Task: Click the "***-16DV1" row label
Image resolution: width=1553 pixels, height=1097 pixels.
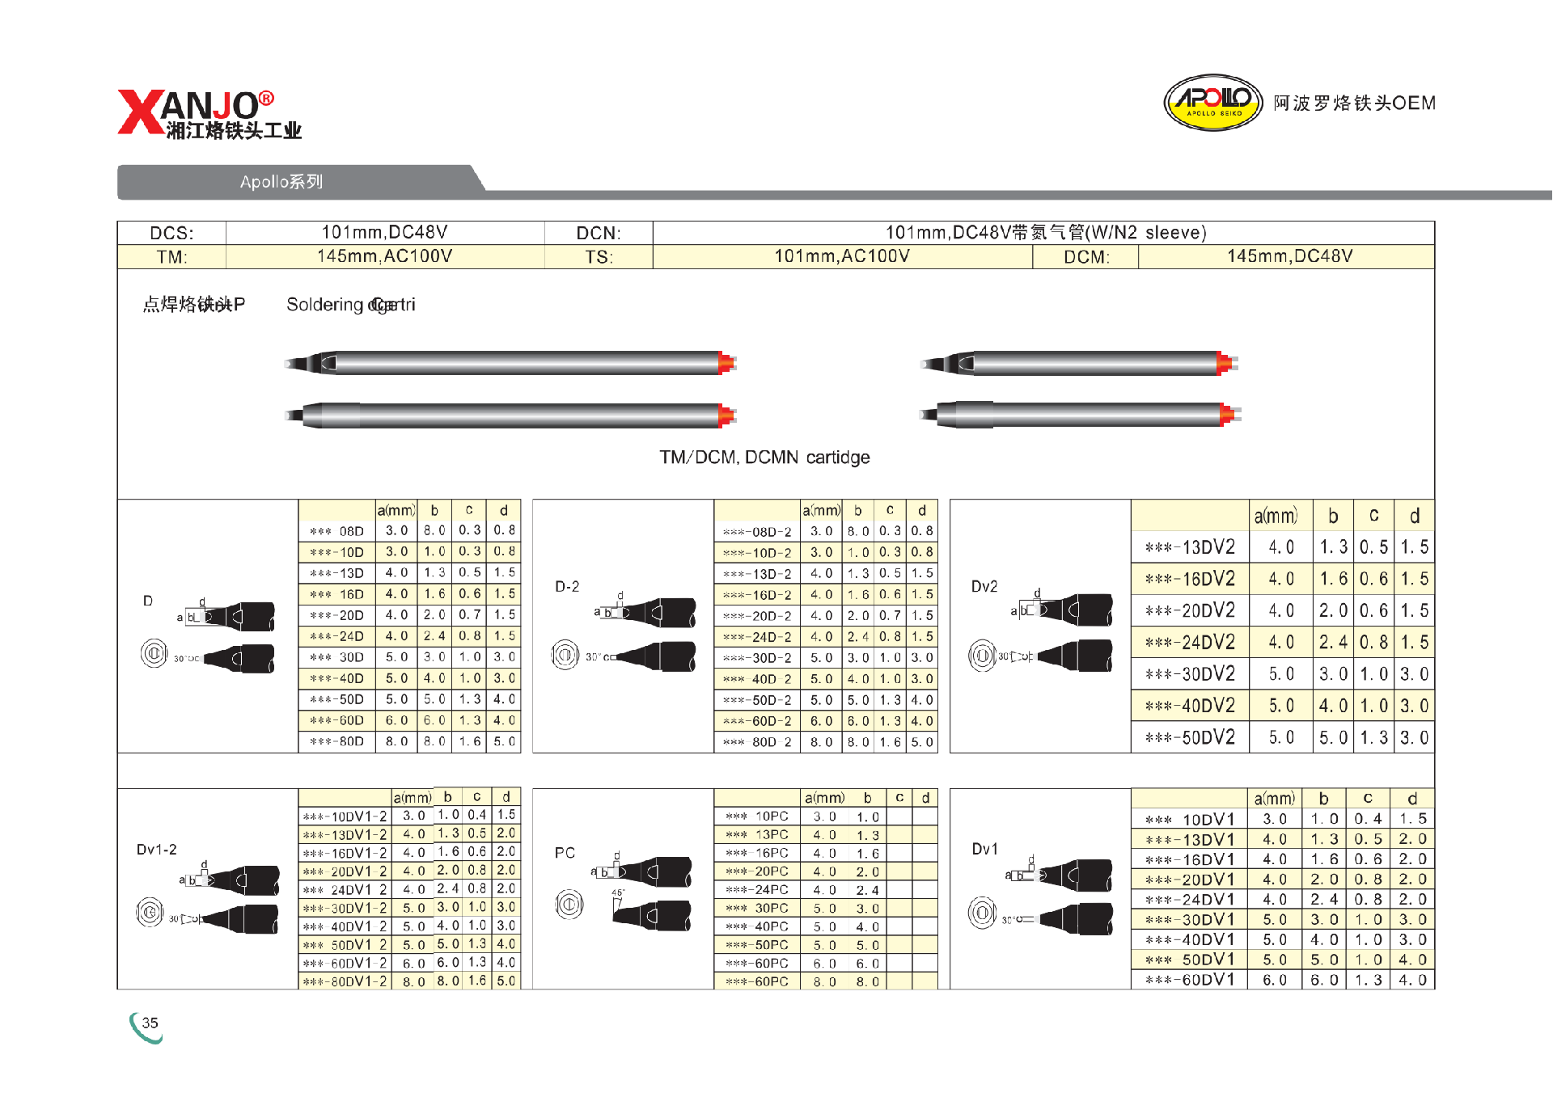Action: pos(1190,859)
